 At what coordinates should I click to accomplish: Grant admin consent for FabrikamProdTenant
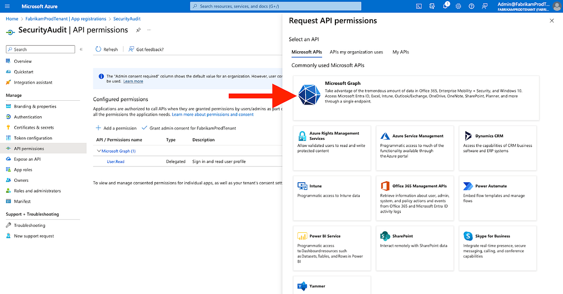click(x=189, y=128)
